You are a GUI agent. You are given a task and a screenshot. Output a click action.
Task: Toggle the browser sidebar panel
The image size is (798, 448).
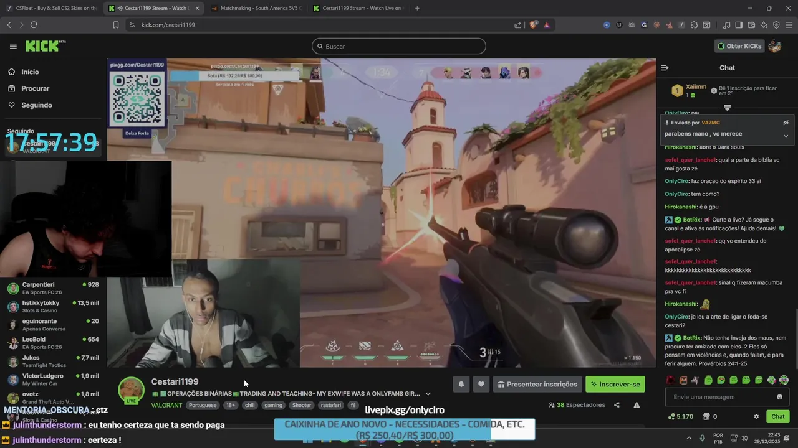(739, 25)
